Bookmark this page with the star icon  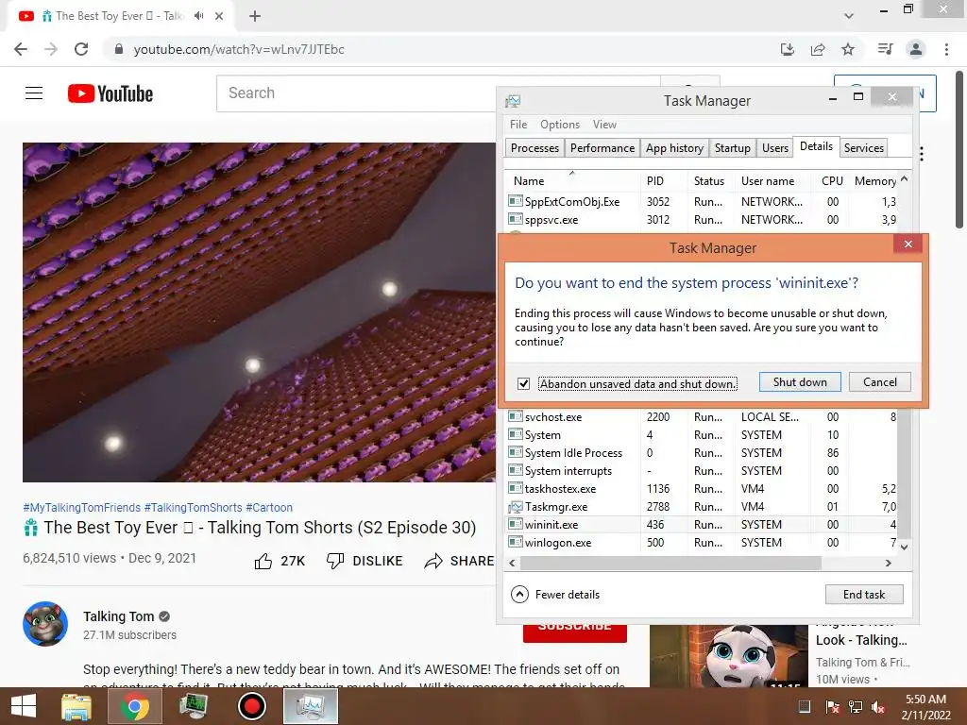(848, 49)
